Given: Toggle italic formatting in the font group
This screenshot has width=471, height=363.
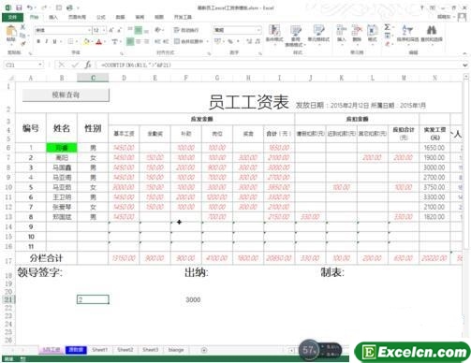Looking at the screenshot, I should pyautogui.click(x=47, y=41).
